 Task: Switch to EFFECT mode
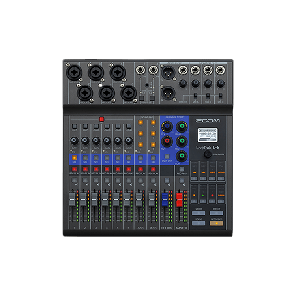coord(216,213)
